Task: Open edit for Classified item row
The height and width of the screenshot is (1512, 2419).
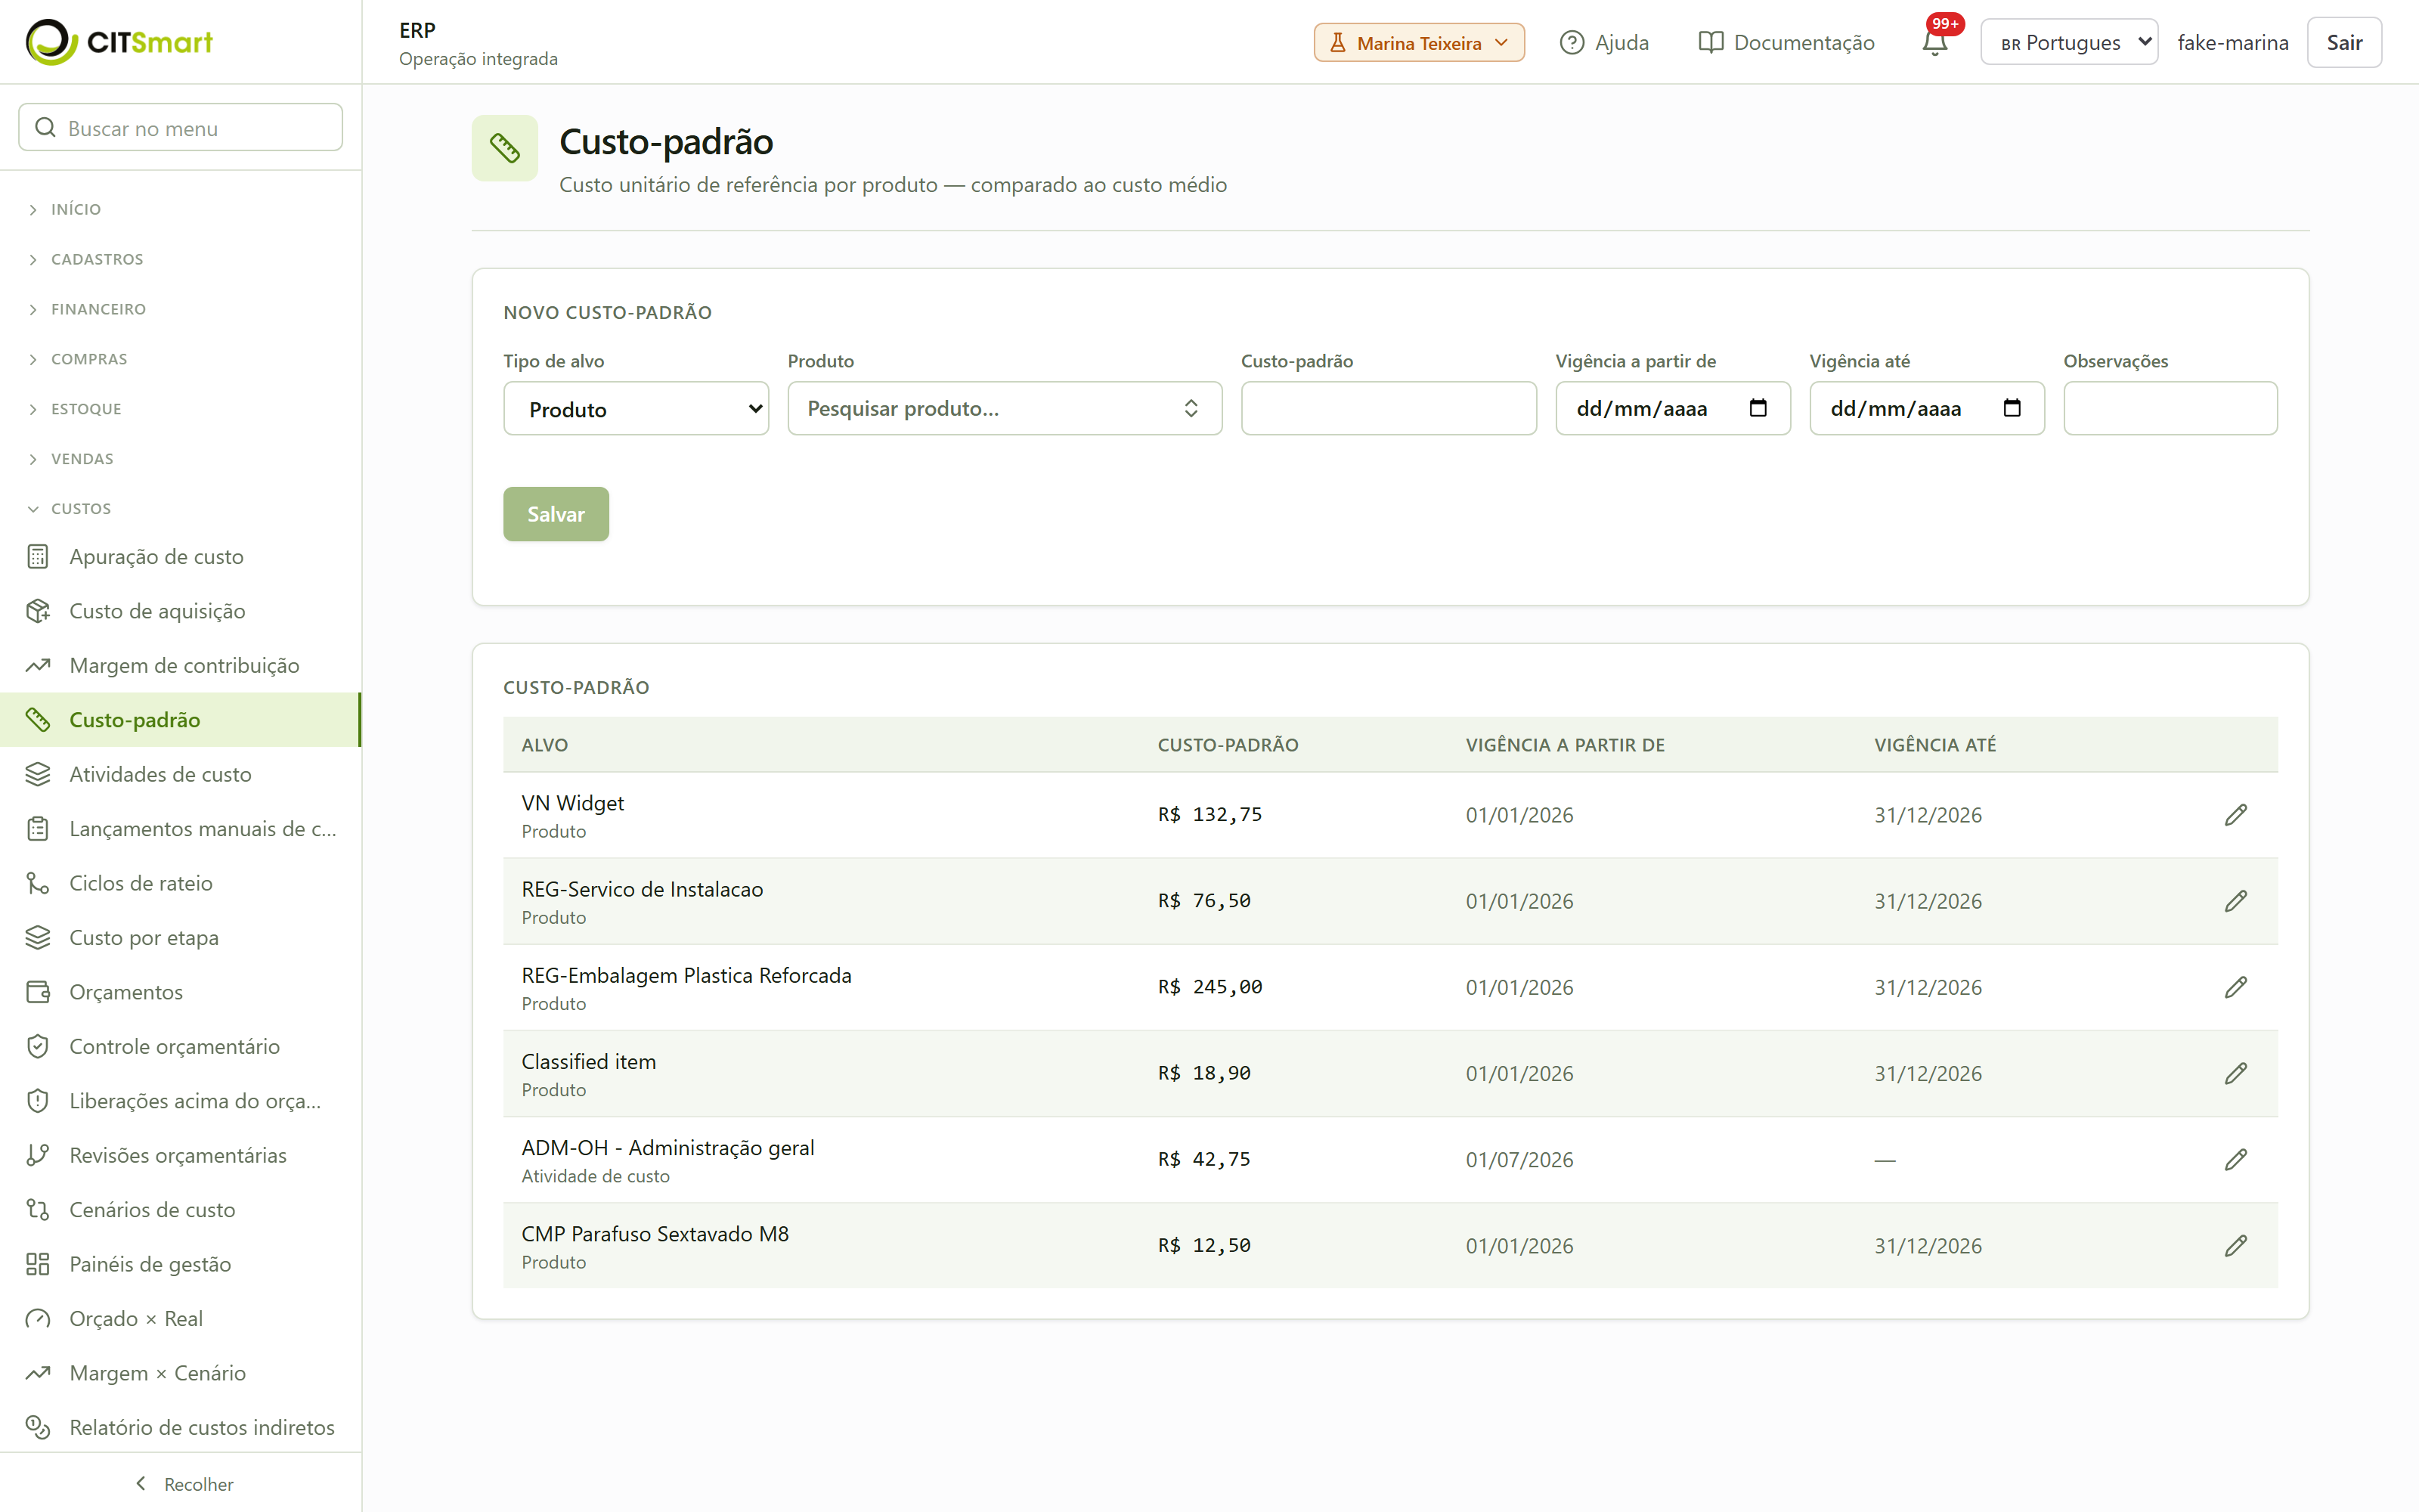Action: [x=2235, y=1073]
